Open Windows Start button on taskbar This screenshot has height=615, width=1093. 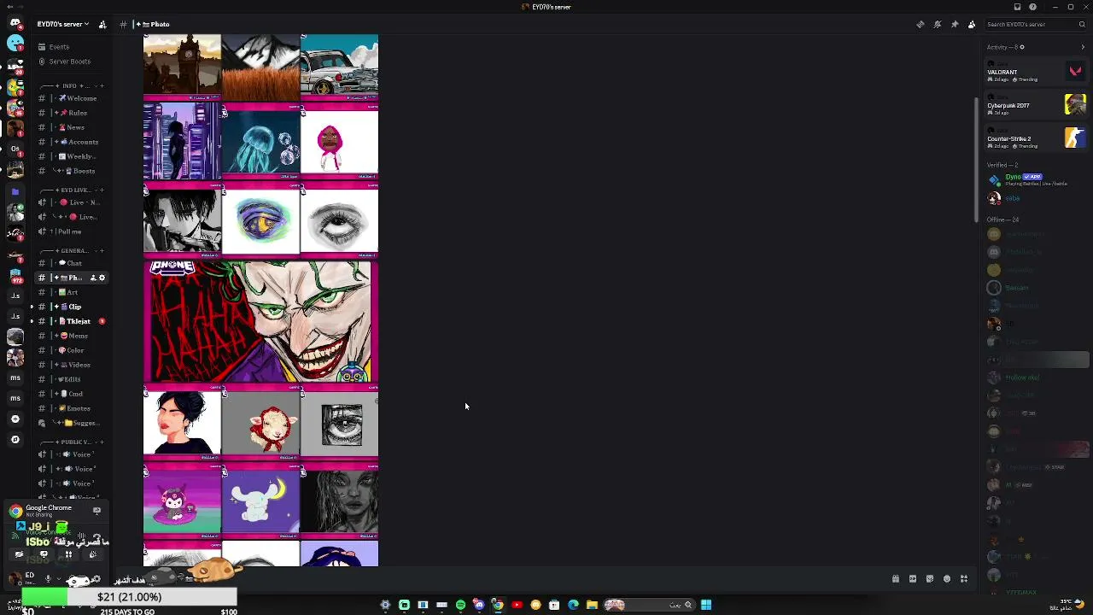point(706,605)
